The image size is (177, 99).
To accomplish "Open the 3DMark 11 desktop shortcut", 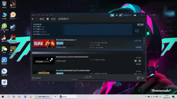I will click(13, 16).
